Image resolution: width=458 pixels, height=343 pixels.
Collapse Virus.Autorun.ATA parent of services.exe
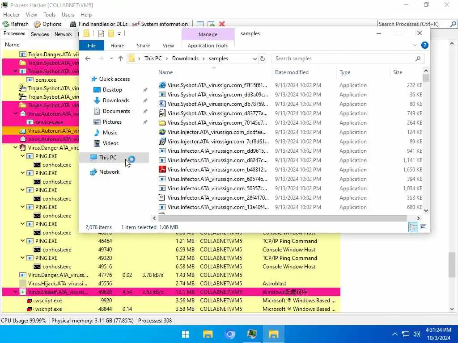point(15,113)
